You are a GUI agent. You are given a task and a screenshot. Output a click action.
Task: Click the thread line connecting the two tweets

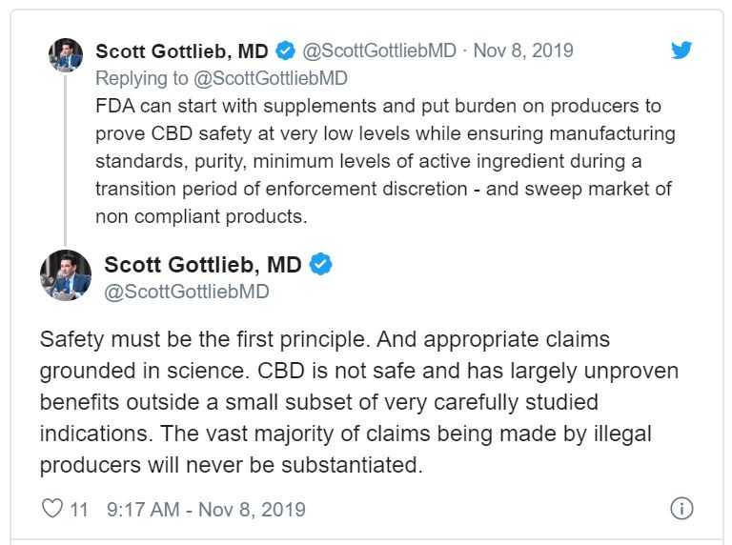tap(66, 160)
